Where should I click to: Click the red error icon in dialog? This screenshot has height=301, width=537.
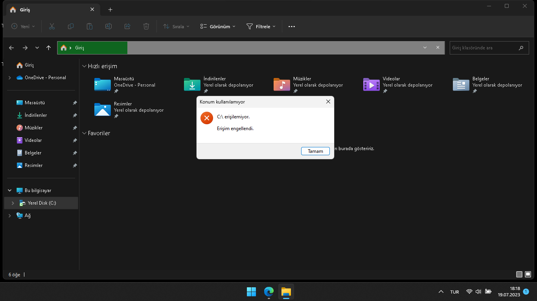pyautogui.click(x=206, y=118)
